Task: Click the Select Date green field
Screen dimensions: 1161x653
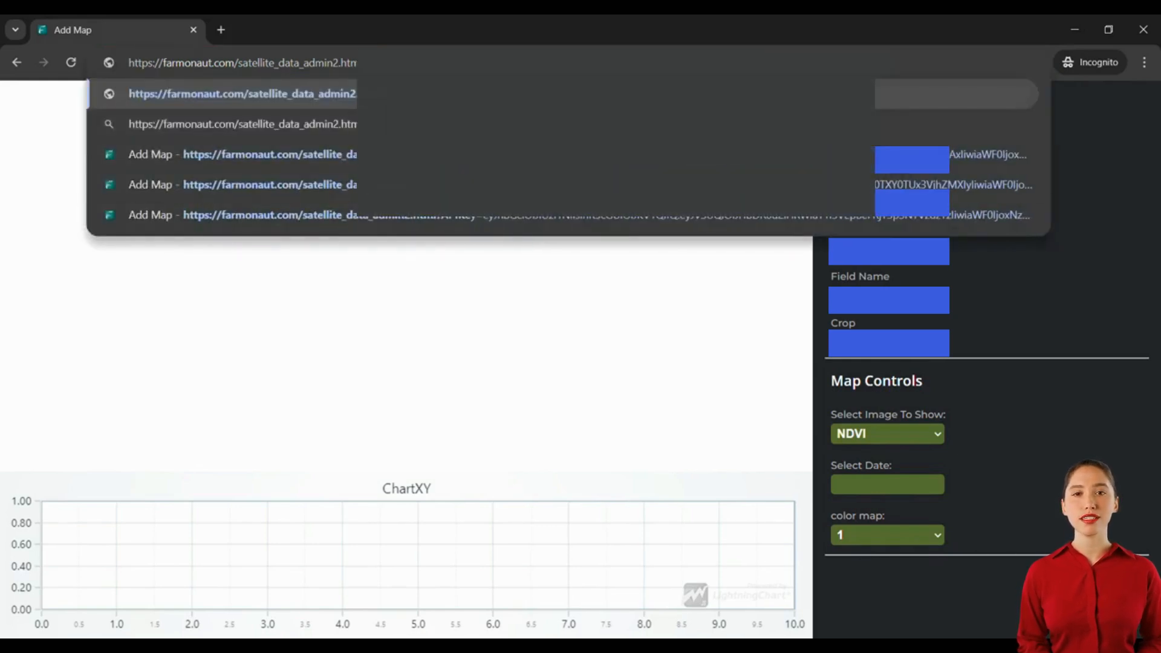Action: [x=887, y=484]
